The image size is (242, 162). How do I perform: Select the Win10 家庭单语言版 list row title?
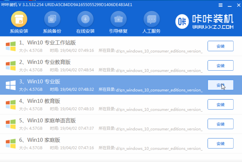pyautogui.click(x=51, y=120)
